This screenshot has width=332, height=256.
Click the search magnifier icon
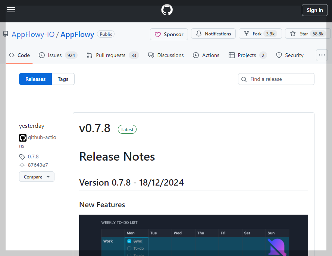click(x=244, y=79)
